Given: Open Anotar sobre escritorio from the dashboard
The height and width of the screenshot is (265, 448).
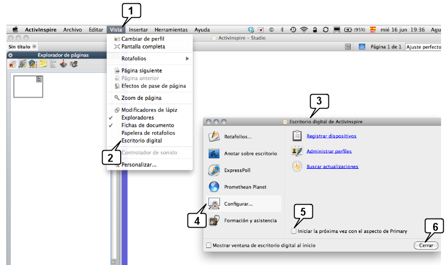Looking at the screenshot, I should click(x=214, y=153).
